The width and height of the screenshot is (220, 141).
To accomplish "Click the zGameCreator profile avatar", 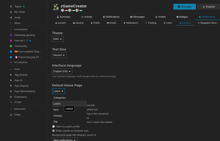I will 55,7.
